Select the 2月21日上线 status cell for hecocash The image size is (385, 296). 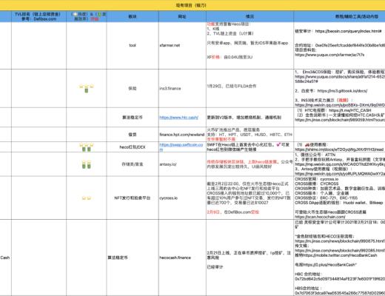click(x=250, y=258)
